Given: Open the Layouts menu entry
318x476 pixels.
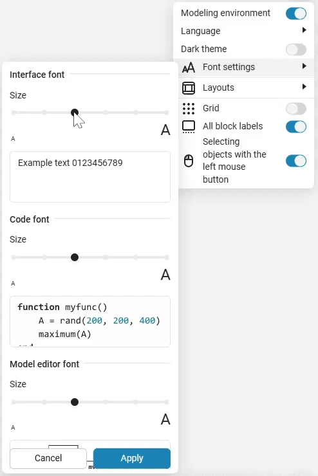Looking at the screenshot, I should [x=246, y=87].
